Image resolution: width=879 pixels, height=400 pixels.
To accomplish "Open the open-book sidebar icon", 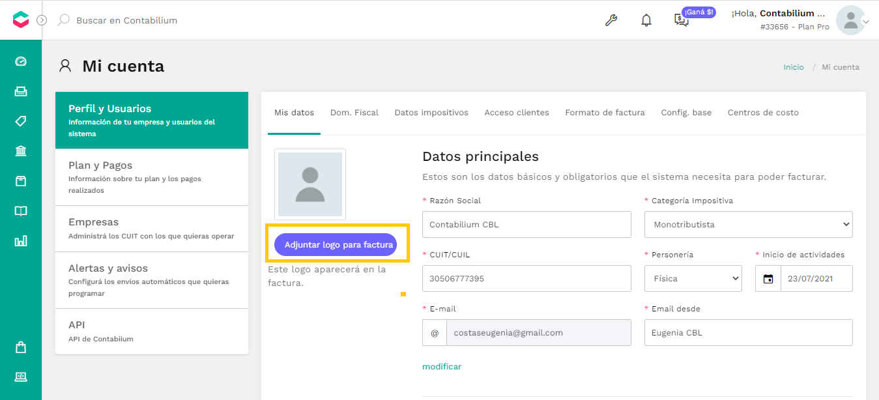I will click(x=21, y=211).
